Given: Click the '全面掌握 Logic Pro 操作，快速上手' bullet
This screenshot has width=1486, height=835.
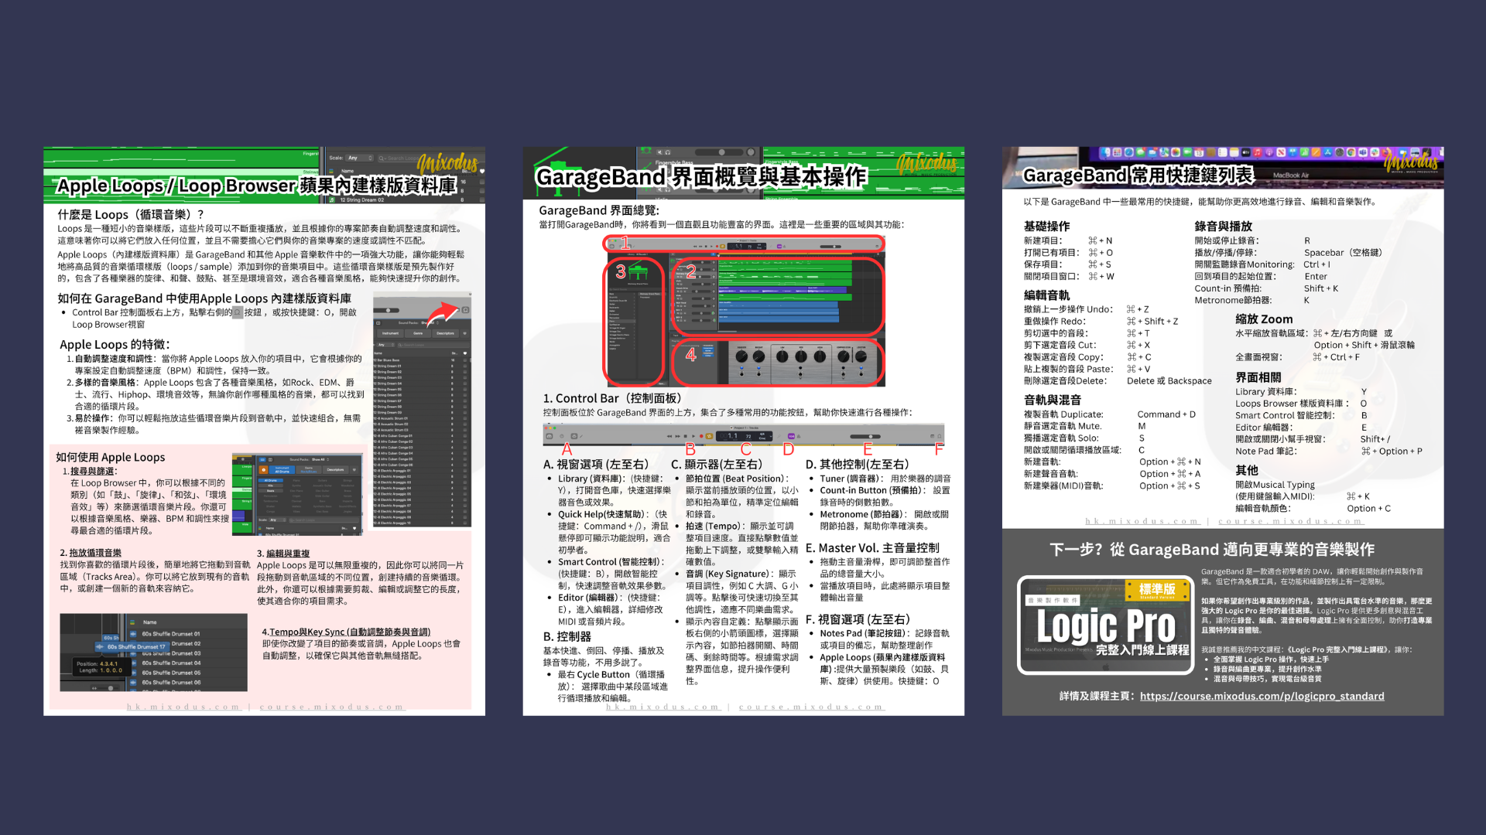Looking at the screenshot, I should coord(1271,659).
